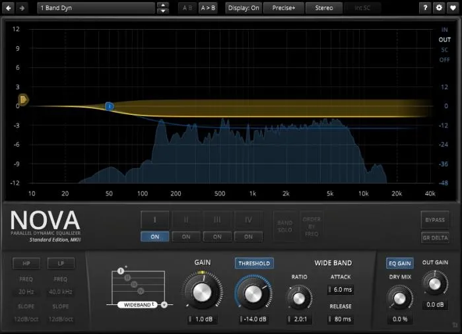This screenshot has width=462, height=334.
Task: Select band I in the band diagram
Action: (x=121, y=271)
